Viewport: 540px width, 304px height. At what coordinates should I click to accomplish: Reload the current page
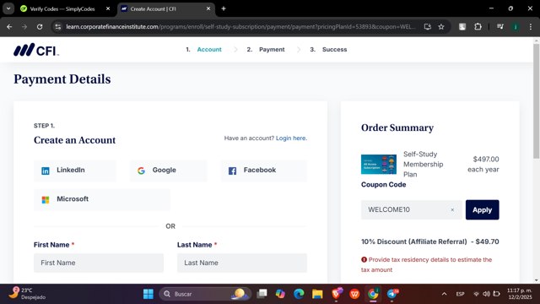pos(40,26)
